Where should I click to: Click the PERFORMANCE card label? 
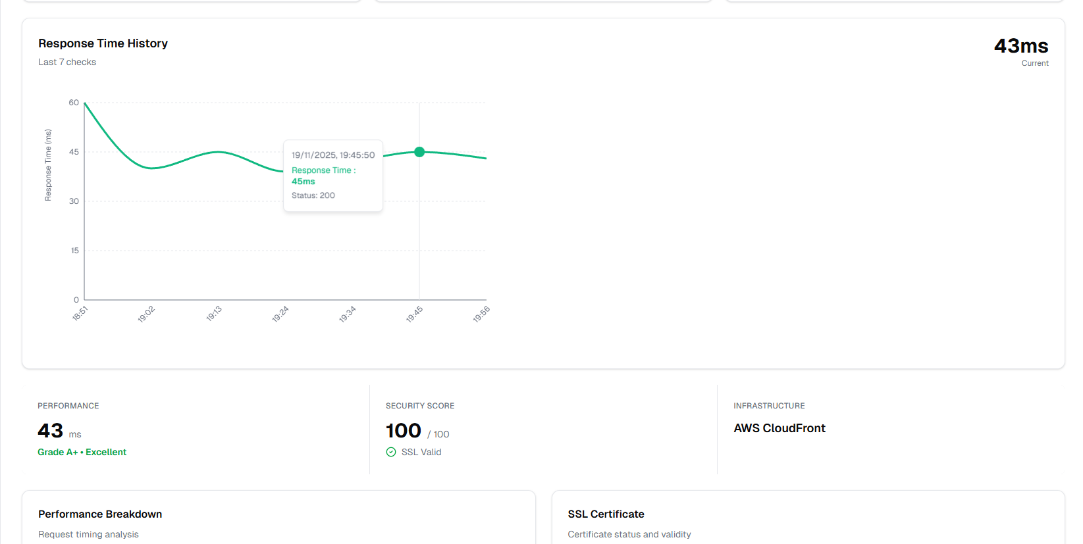[68, 406]
